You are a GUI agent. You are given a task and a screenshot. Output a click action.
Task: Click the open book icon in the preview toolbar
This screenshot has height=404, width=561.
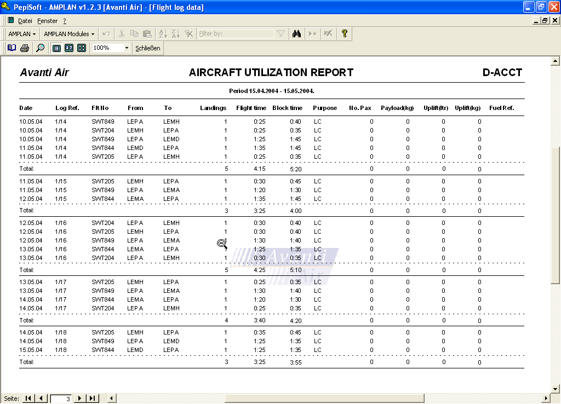12,48
